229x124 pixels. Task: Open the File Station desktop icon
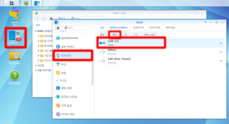[x=15, y=57]
